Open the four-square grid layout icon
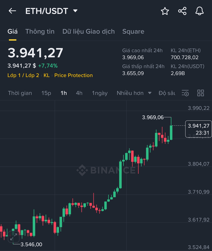 [x=200, y=93]
